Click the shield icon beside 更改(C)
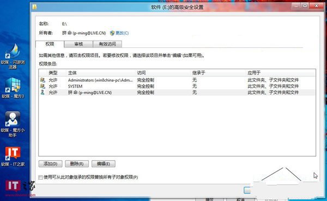This screenshot has height=201, width=327. click(x=112, y=33)
